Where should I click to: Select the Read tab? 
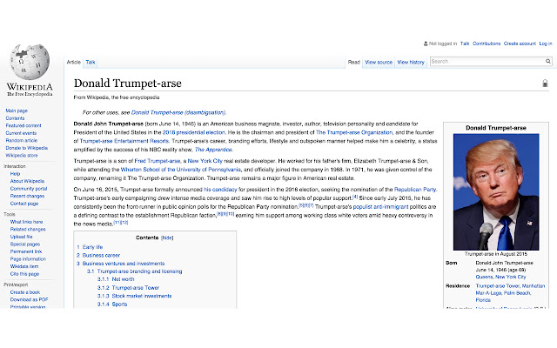pos(354,62)
